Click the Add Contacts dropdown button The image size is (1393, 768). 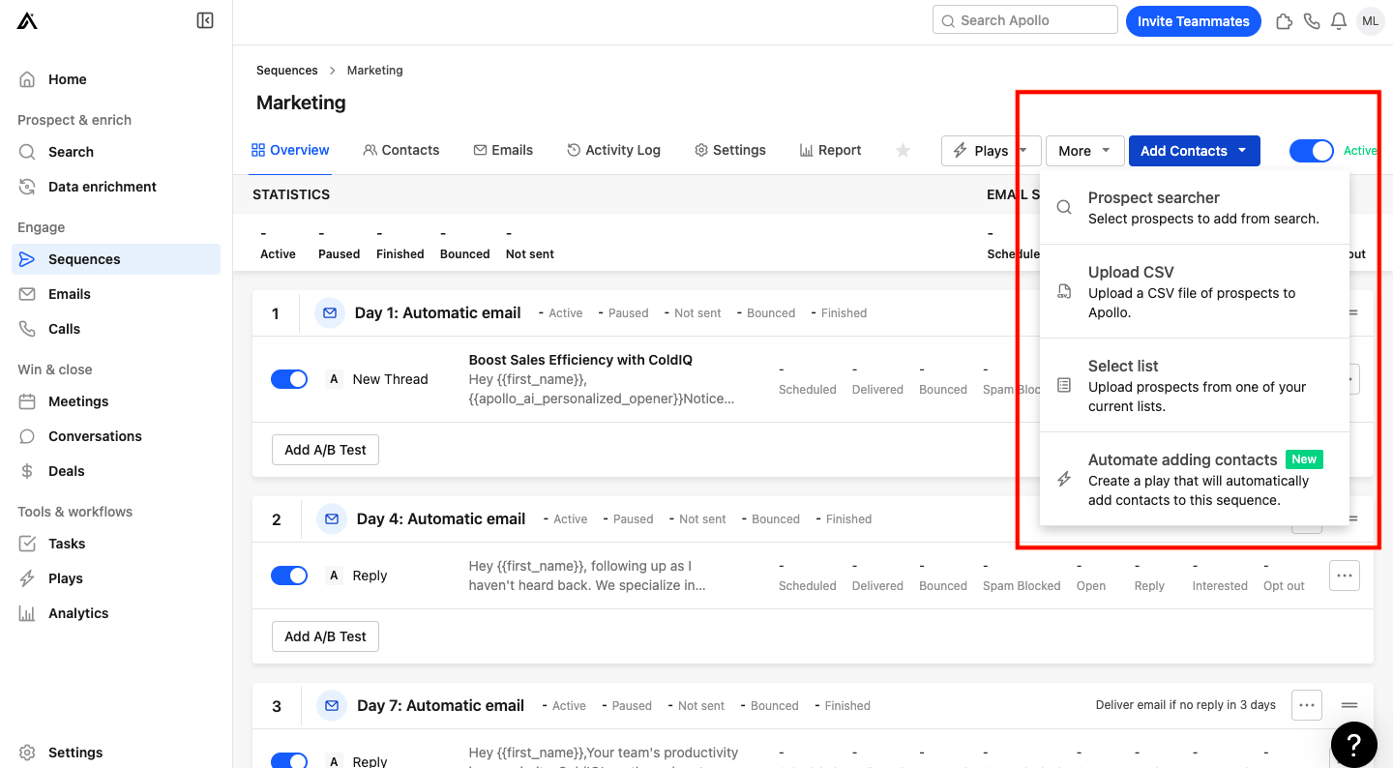1194,151
